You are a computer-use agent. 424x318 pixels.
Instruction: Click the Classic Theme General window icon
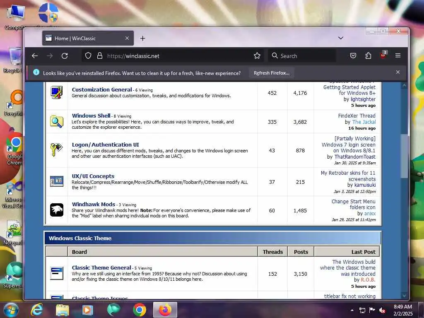pos(56,273)
